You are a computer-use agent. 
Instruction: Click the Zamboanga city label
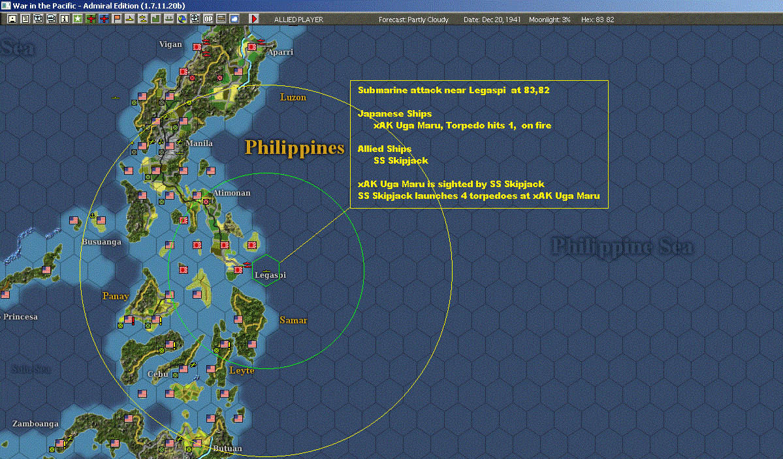click(35, 424)
